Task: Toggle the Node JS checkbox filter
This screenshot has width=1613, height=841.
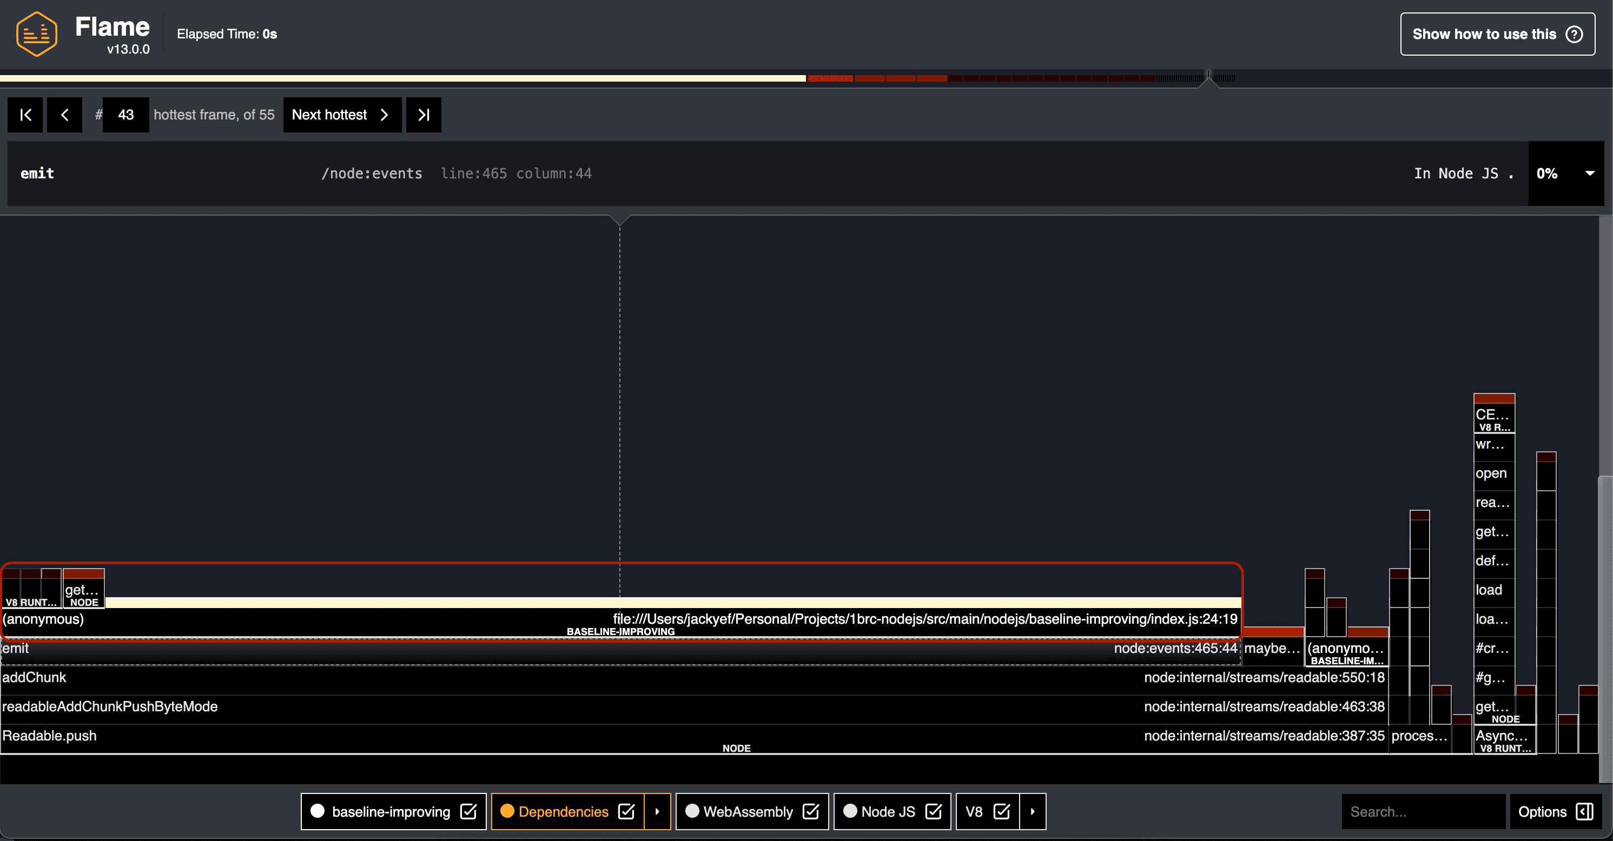Action: tap(931, 811)
